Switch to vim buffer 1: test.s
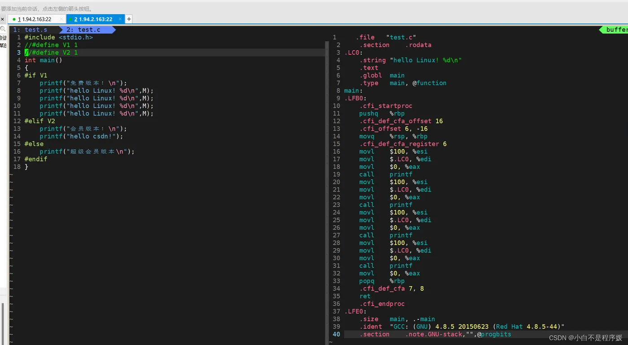This screenshot has width=628, height=345. click(30, 30)
